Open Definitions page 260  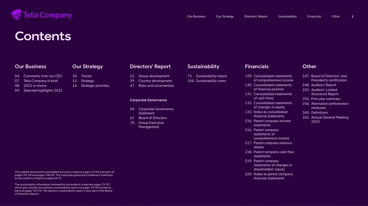point(315,112)
